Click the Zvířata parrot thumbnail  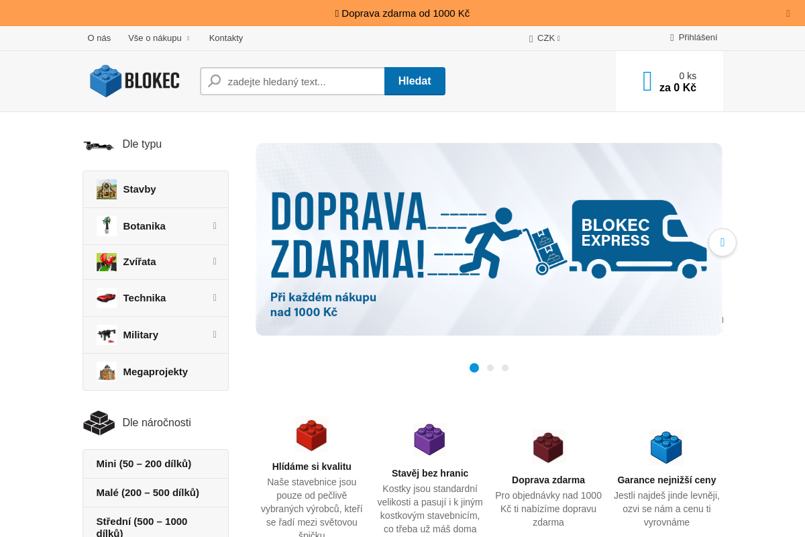[x=107, y=262]
